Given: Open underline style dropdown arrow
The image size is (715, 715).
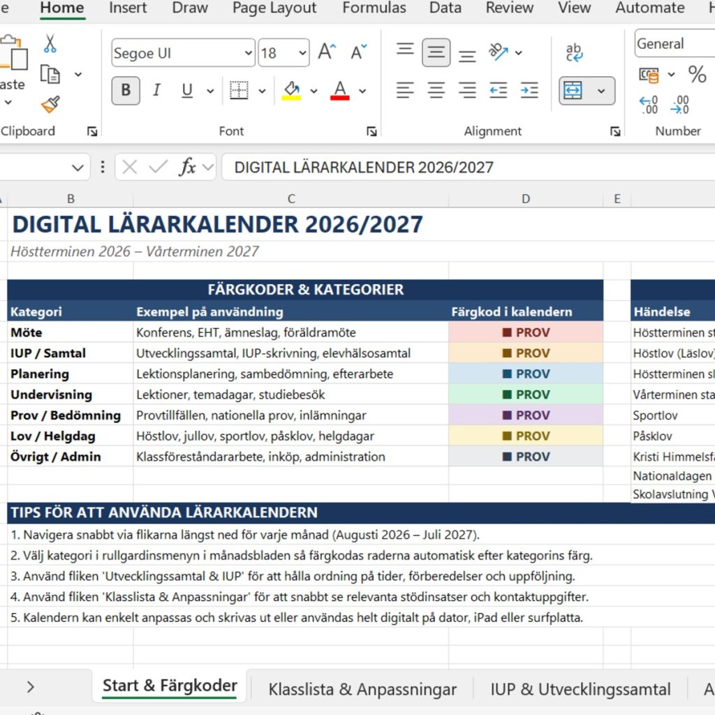Looking at the screenshot, I should pyautogui.click(x=210, y=91).
